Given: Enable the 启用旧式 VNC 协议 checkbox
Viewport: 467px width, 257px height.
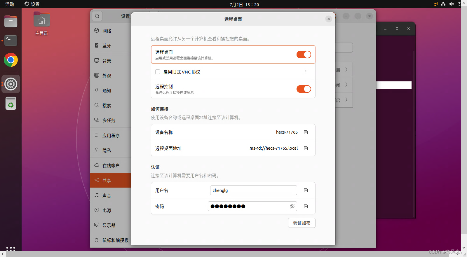Looking at the screenshot, I should pos(158,72).
